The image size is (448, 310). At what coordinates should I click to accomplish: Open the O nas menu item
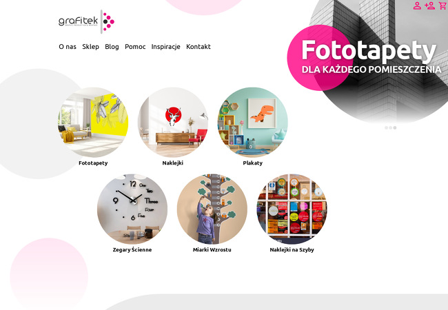68,47
